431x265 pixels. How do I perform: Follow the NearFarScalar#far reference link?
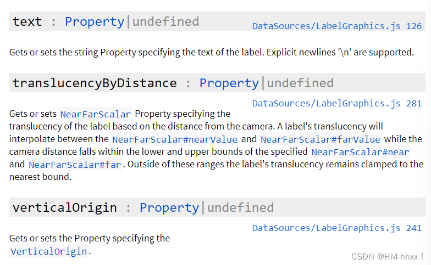75,165
